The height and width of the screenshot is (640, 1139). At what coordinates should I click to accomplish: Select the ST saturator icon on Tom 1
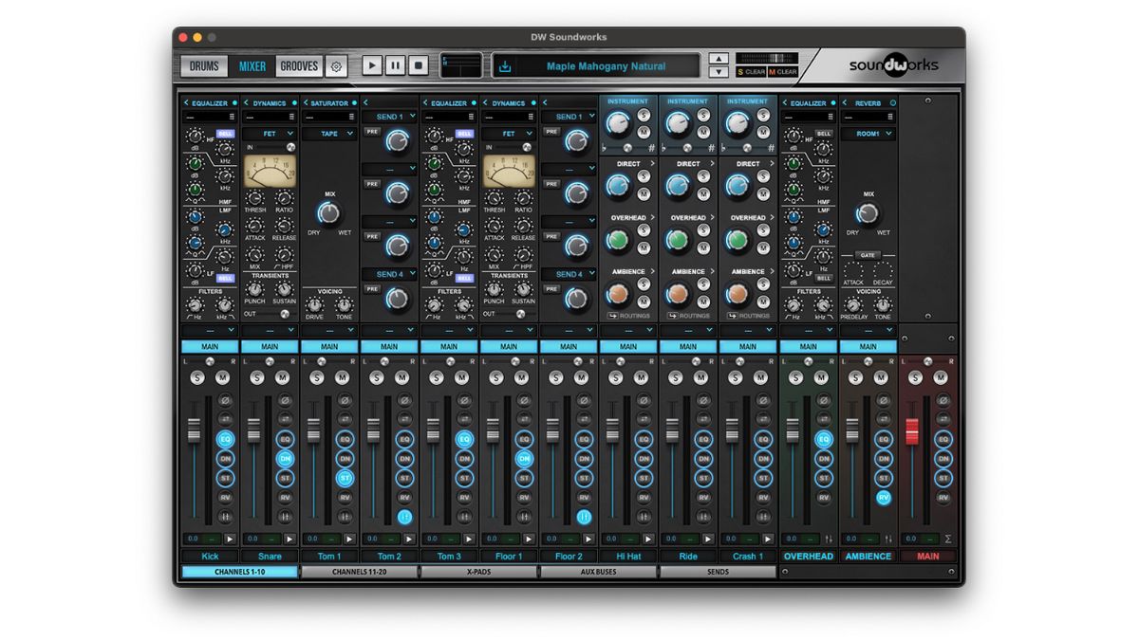point(346,478)
